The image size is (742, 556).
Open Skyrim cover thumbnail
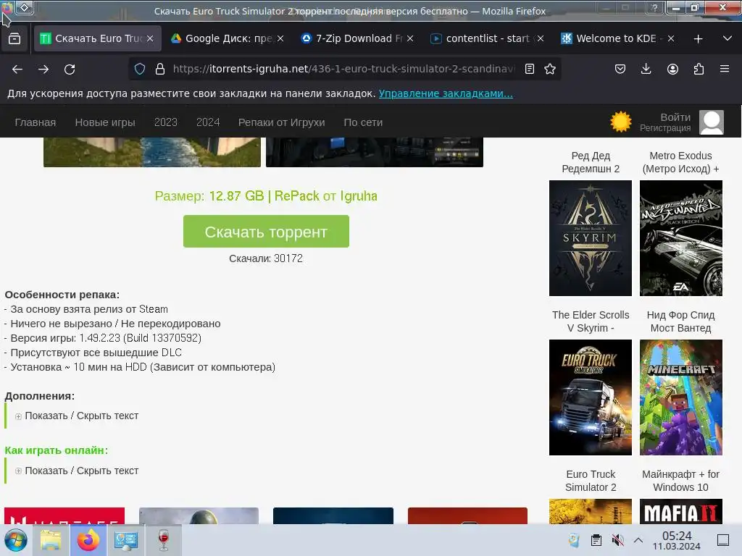point(590,237)
